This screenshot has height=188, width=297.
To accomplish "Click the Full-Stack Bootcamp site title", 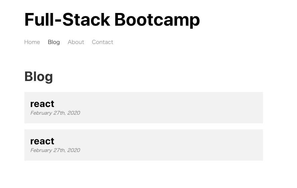I will coord(112,20).
